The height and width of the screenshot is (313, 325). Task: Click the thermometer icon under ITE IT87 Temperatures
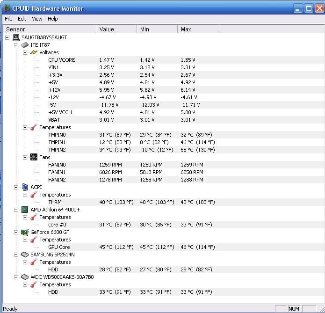click(34, 127)
